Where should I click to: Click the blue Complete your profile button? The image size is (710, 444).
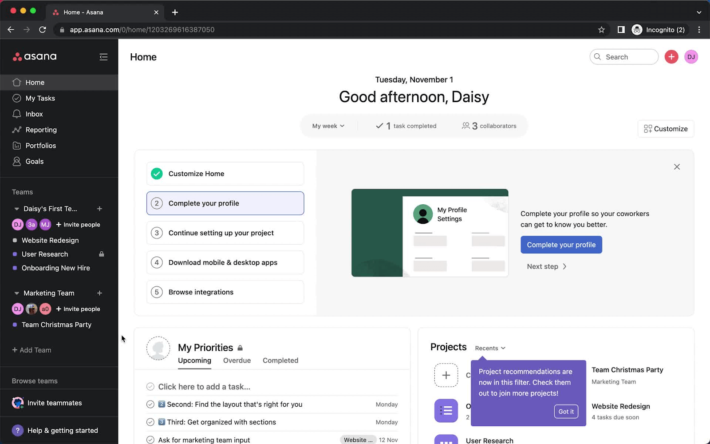pyautogui.click(x=561, y=245)
